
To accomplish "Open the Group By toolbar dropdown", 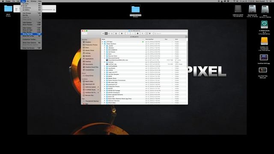I will pyautogui.click(x=117, y=33).
